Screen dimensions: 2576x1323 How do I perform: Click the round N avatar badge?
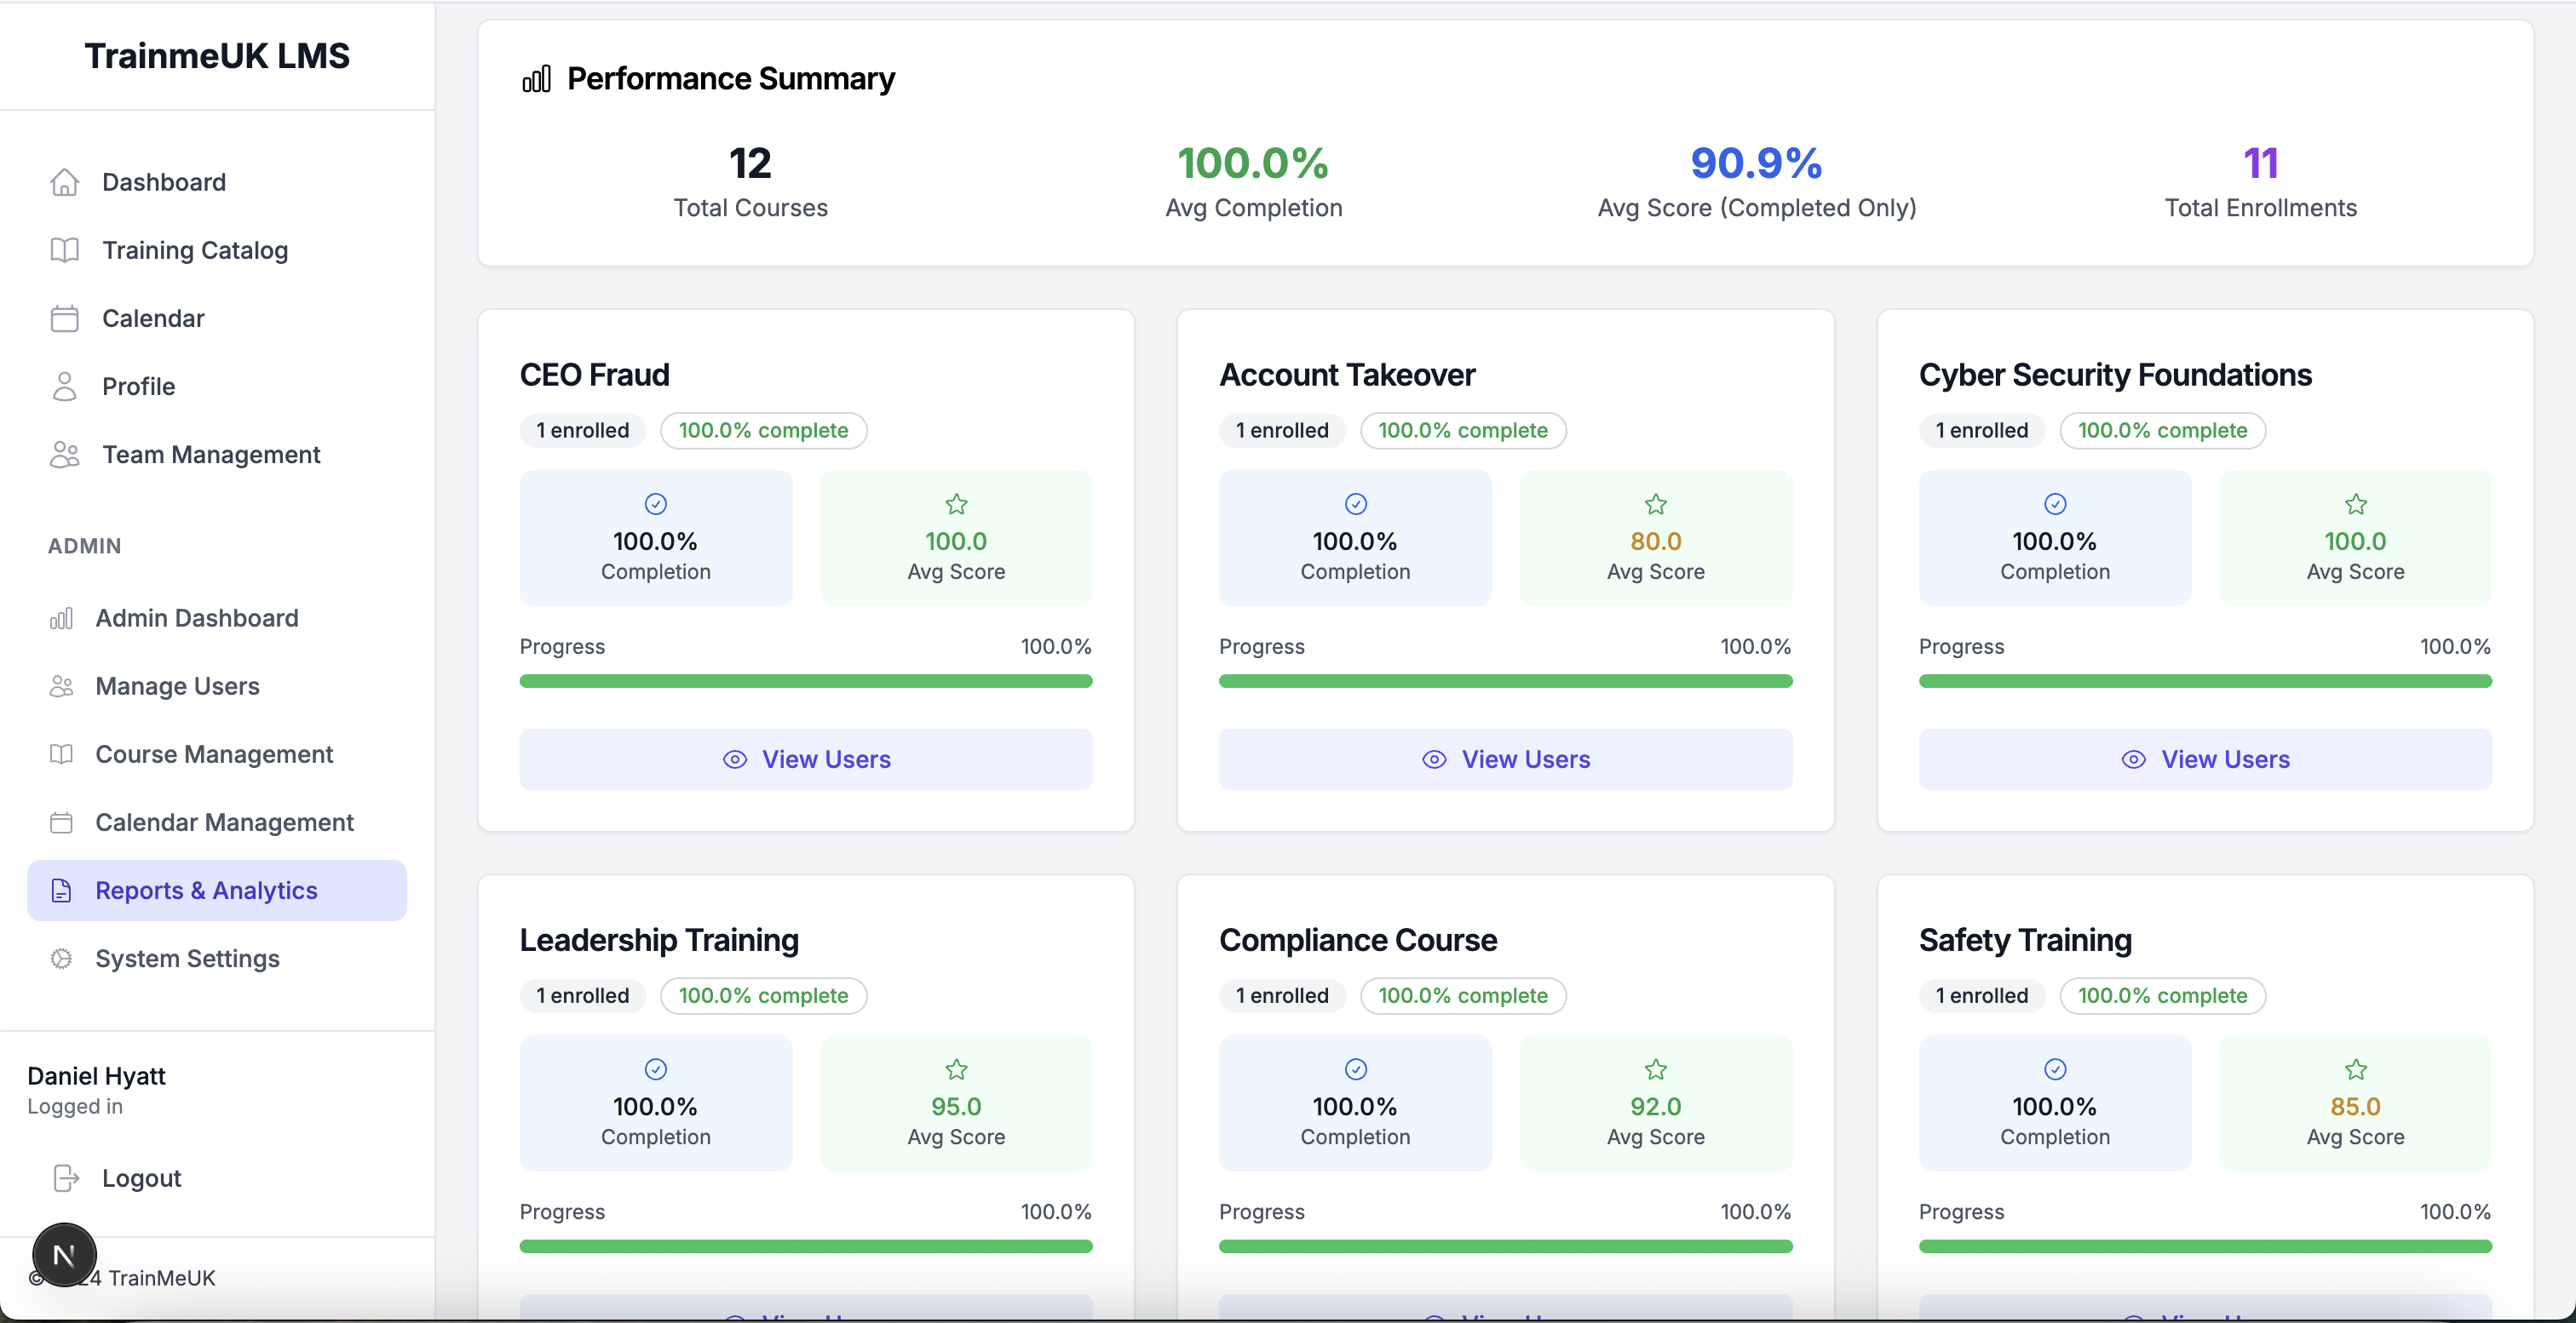[64, 1255]
